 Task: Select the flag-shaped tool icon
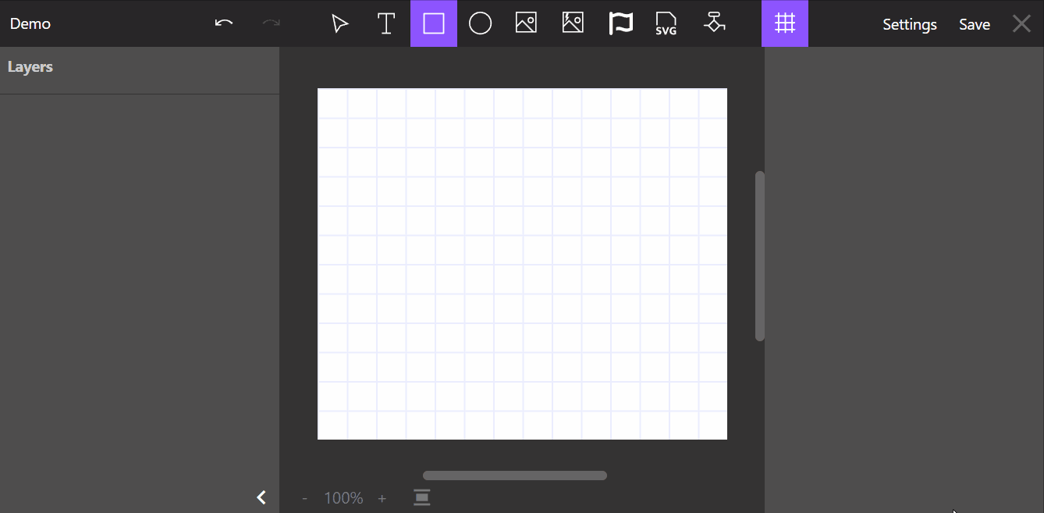click(x=620, y=23)
